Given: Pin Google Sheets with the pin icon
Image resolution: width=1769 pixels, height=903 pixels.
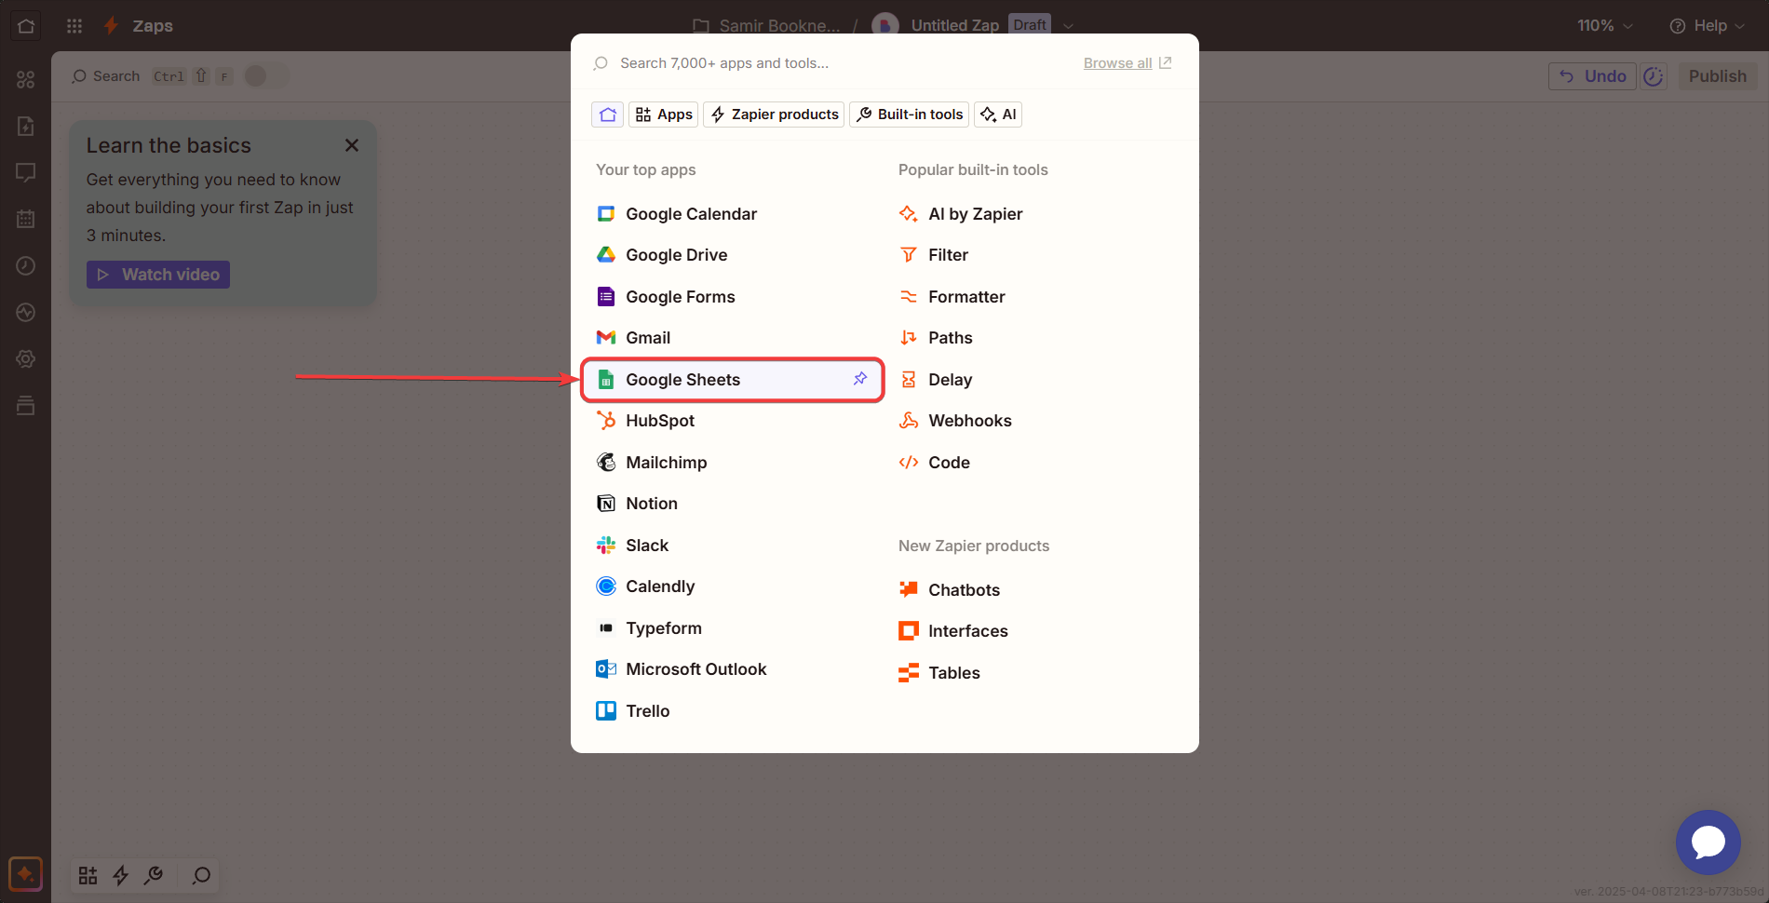Looking at the screenshot, I should pyautogui.click(x=860, y=379).
